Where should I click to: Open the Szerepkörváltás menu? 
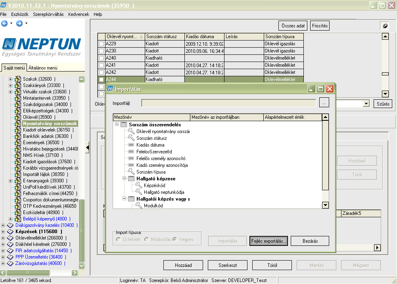click(48, 14)
